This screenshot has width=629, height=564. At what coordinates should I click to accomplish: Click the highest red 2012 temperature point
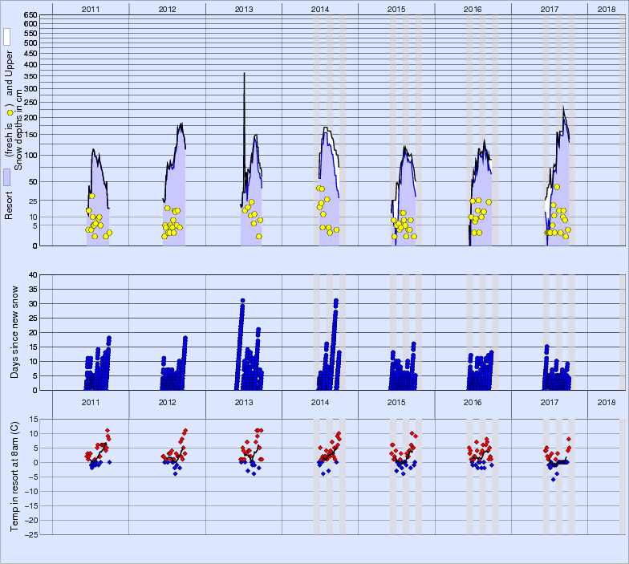[185, 430]
